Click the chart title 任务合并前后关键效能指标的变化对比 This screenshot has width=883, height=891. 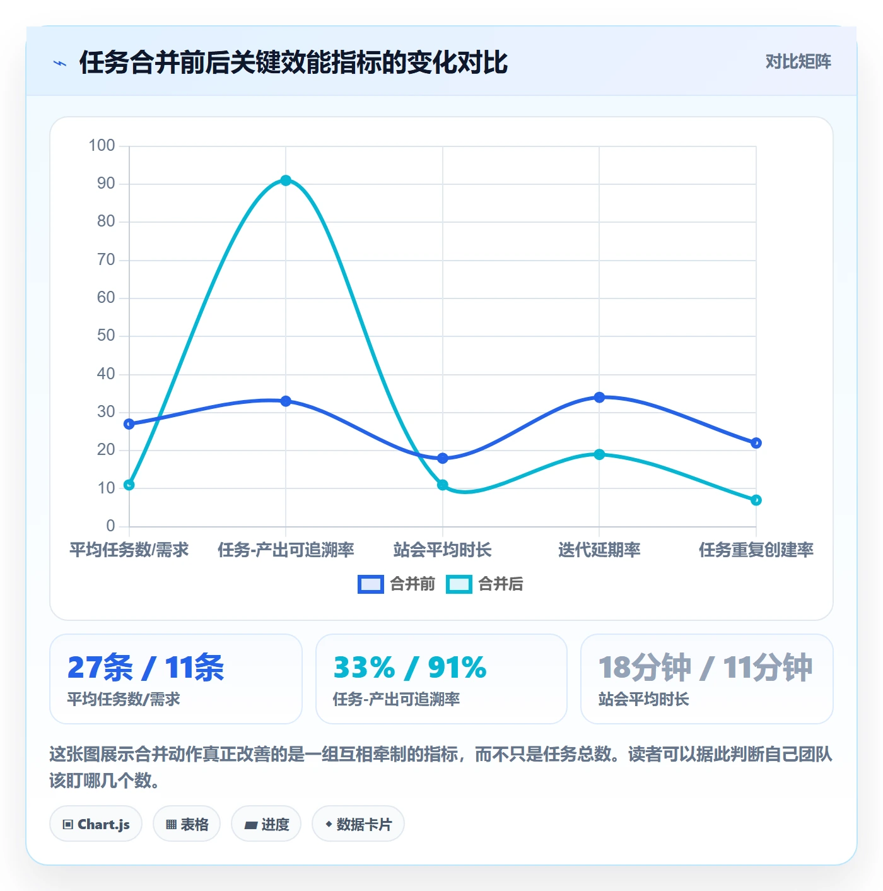293,62
